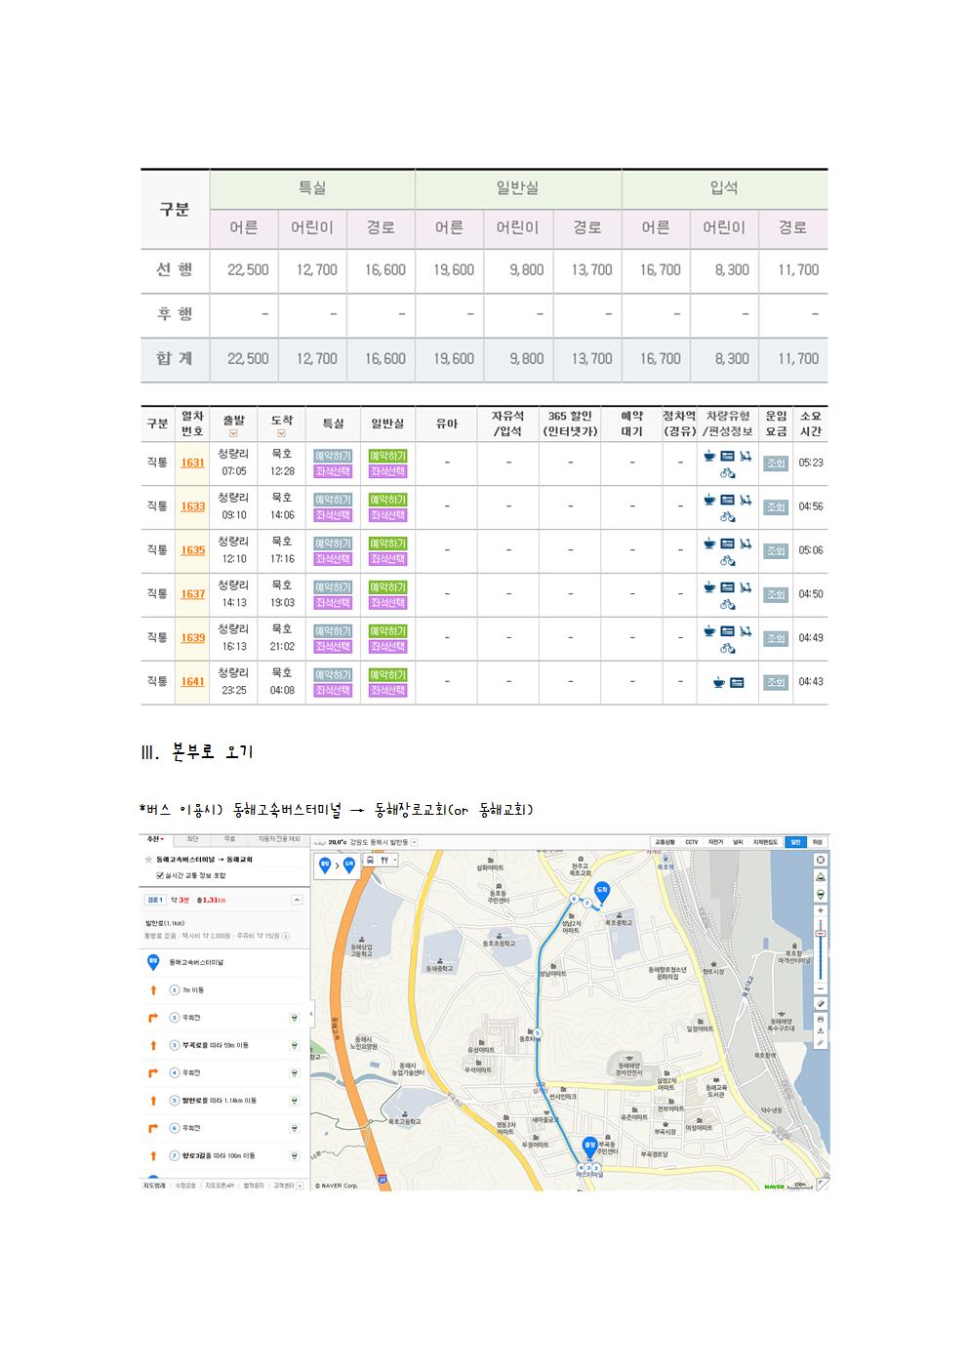968x1369 pixels.
Task: Collapse the 경로1 route details
Action: pos(297,901)
